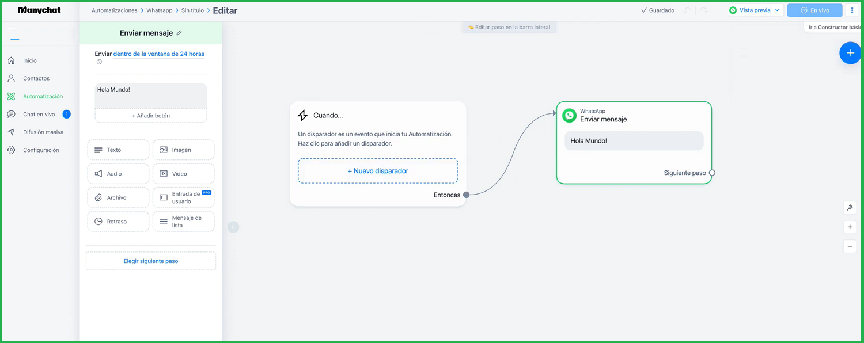
Task: Click the Hola Mundo! bubble in canvas node
Action: click(x=634, y=141)
